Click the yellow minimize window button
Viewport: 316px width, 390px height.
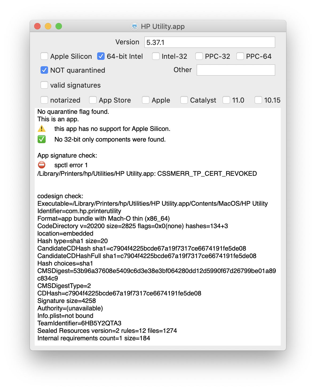tap(48, 26)
